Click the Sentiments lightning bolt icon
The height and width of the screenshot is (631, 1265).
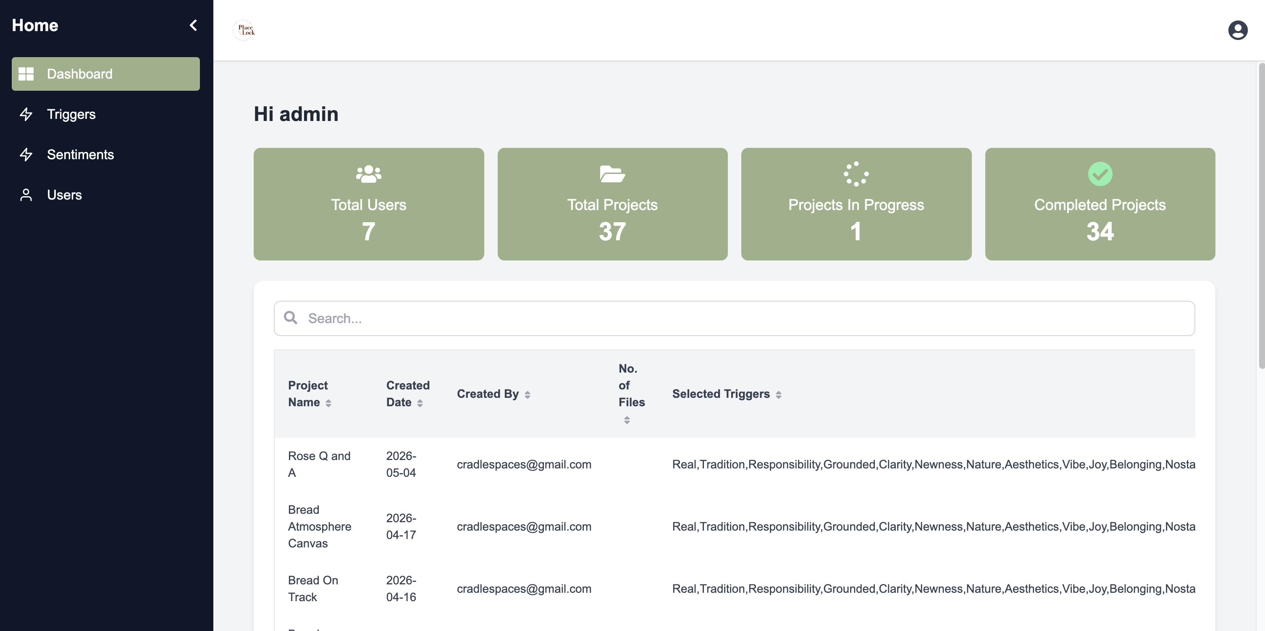26,154
